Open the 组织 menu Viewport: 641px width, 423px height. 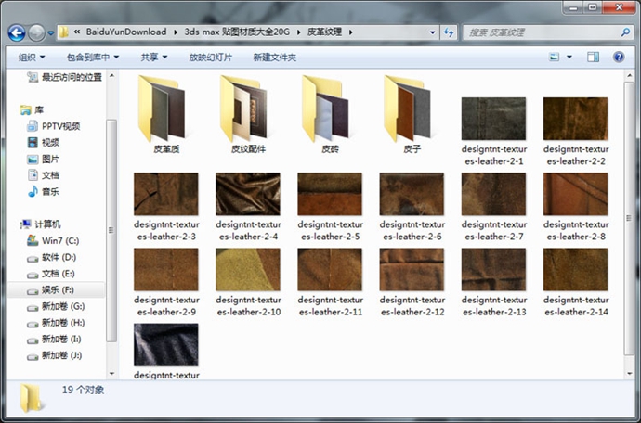click(31, 58)
